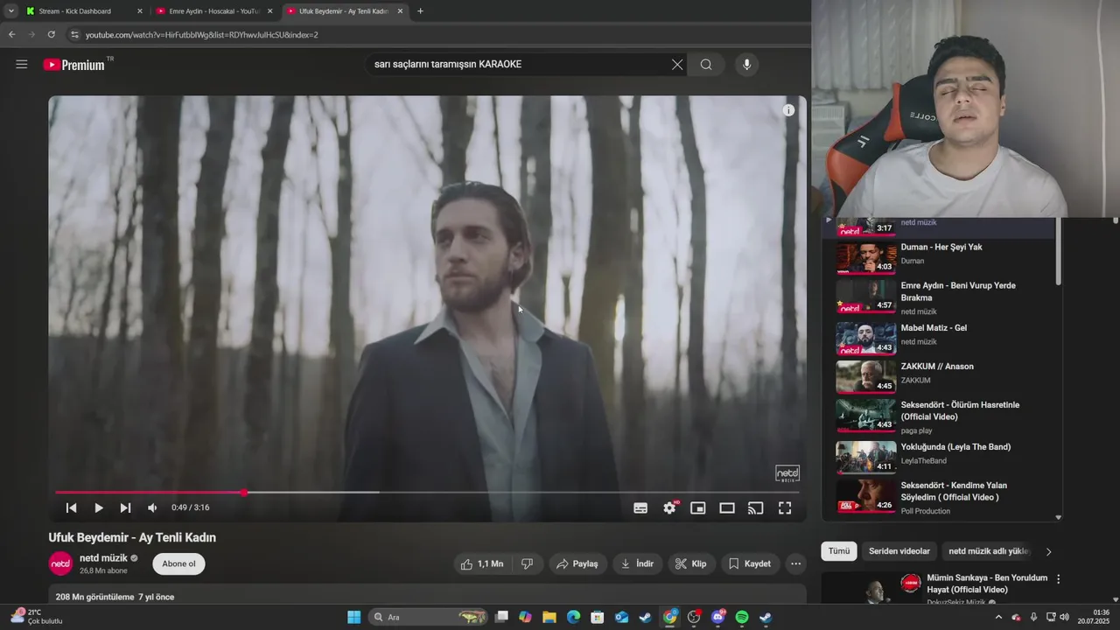Click the search magnifier button
1120x630 pixels.
point(706,64)
